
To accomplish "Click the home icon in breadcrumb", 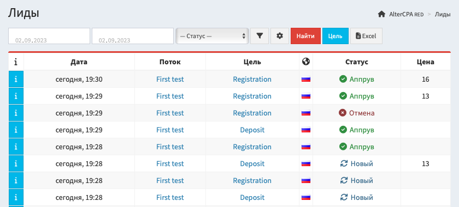I will 381,14.
